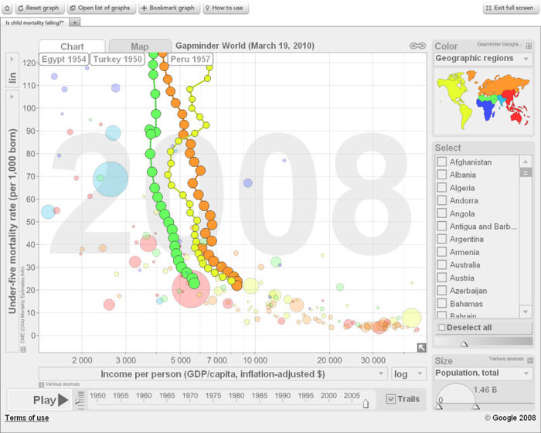Click the country list scrollbar thumb
The image size is (541, 433).
tap(525, 172)
